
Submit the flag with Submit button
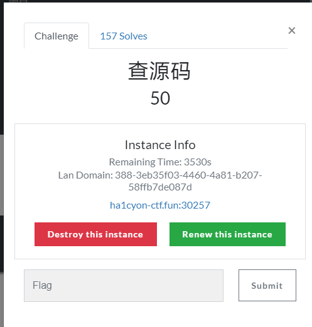pos(267,285)
